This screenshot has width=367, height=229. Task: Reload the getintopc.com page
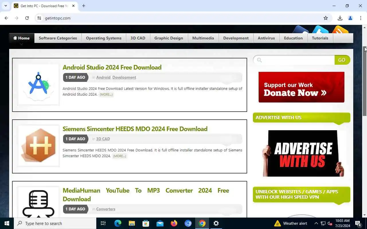pyautogui.click(x=27, y=18)
